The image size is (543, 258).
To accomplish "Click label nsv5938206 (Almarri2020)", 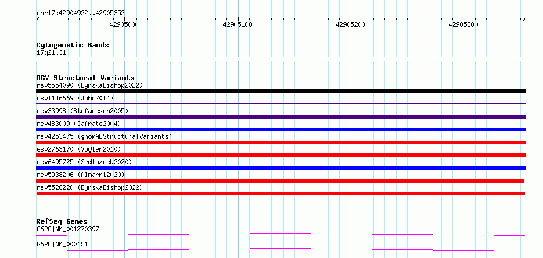I will (81, 175).
